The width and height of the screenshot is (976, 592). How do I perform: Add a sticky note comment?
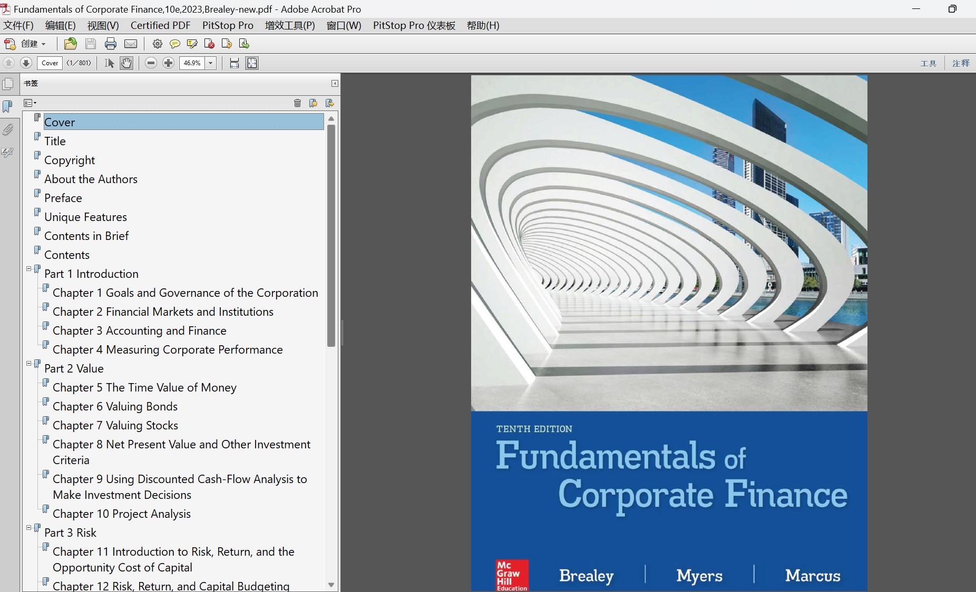[x=174, y=44]
